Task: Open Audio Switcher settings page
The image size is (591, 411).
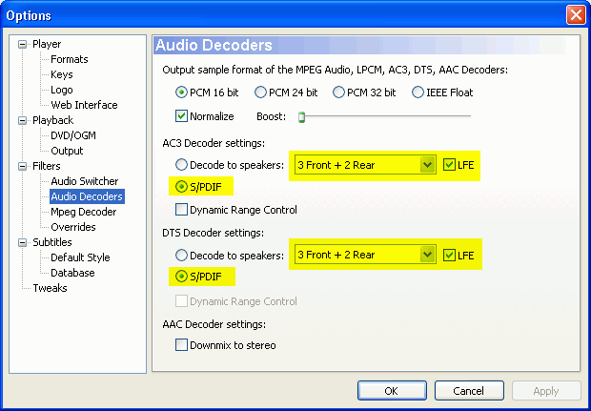Action: click(85, 181)
